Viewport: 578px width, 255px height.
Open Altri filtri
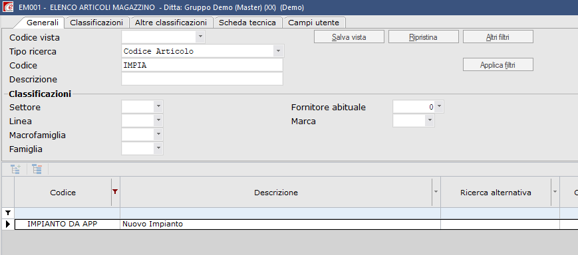click(x=498, y=37)
